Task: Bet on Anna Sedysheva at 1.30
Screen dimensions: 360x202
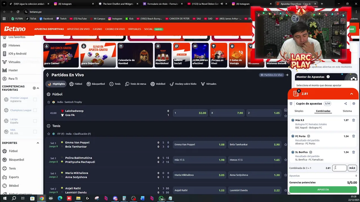Action: [255, 175]
